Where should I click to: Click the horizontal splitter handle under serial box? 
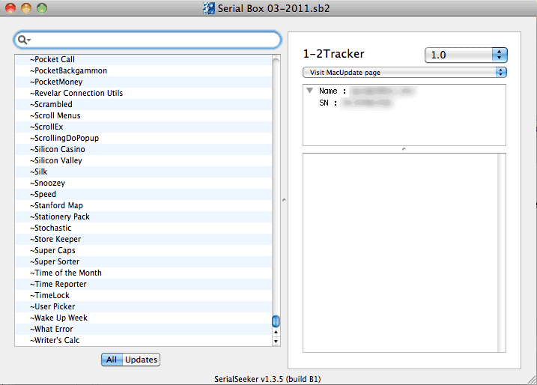click(x=404, y=149)
